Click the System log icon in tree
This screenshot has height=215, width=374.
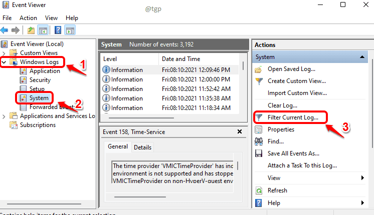point(23,98)
